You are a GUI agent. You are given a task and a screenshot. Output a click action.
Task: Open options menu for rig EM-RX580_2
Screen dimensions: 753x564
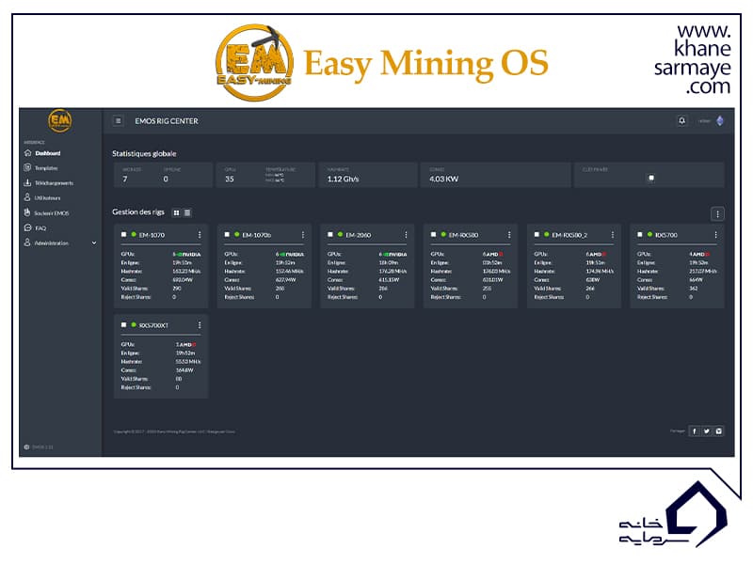coord(613,234)
